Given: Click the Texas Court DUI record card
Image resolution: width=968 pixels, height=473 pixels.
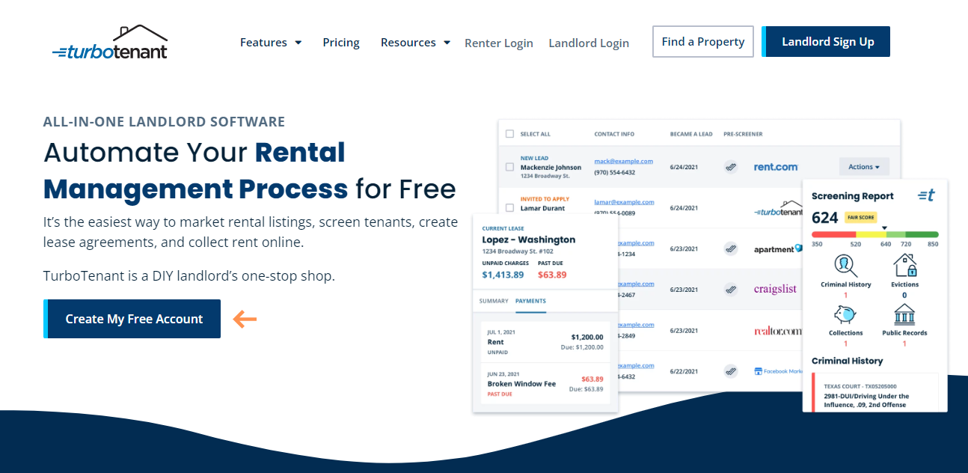Looking at the screenshot, I should tap(875, 392).
